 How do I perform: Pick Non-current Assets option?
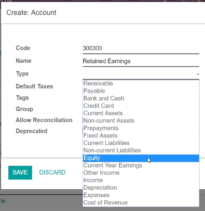tap(141, 121)
